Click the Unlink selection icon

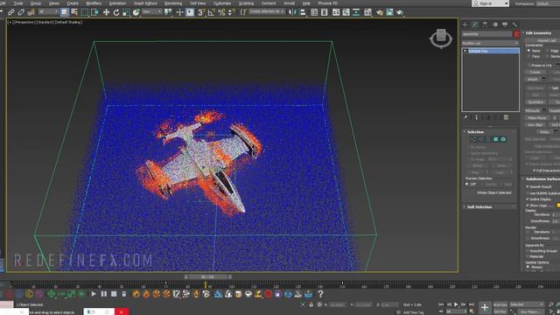tap(21, 12)
